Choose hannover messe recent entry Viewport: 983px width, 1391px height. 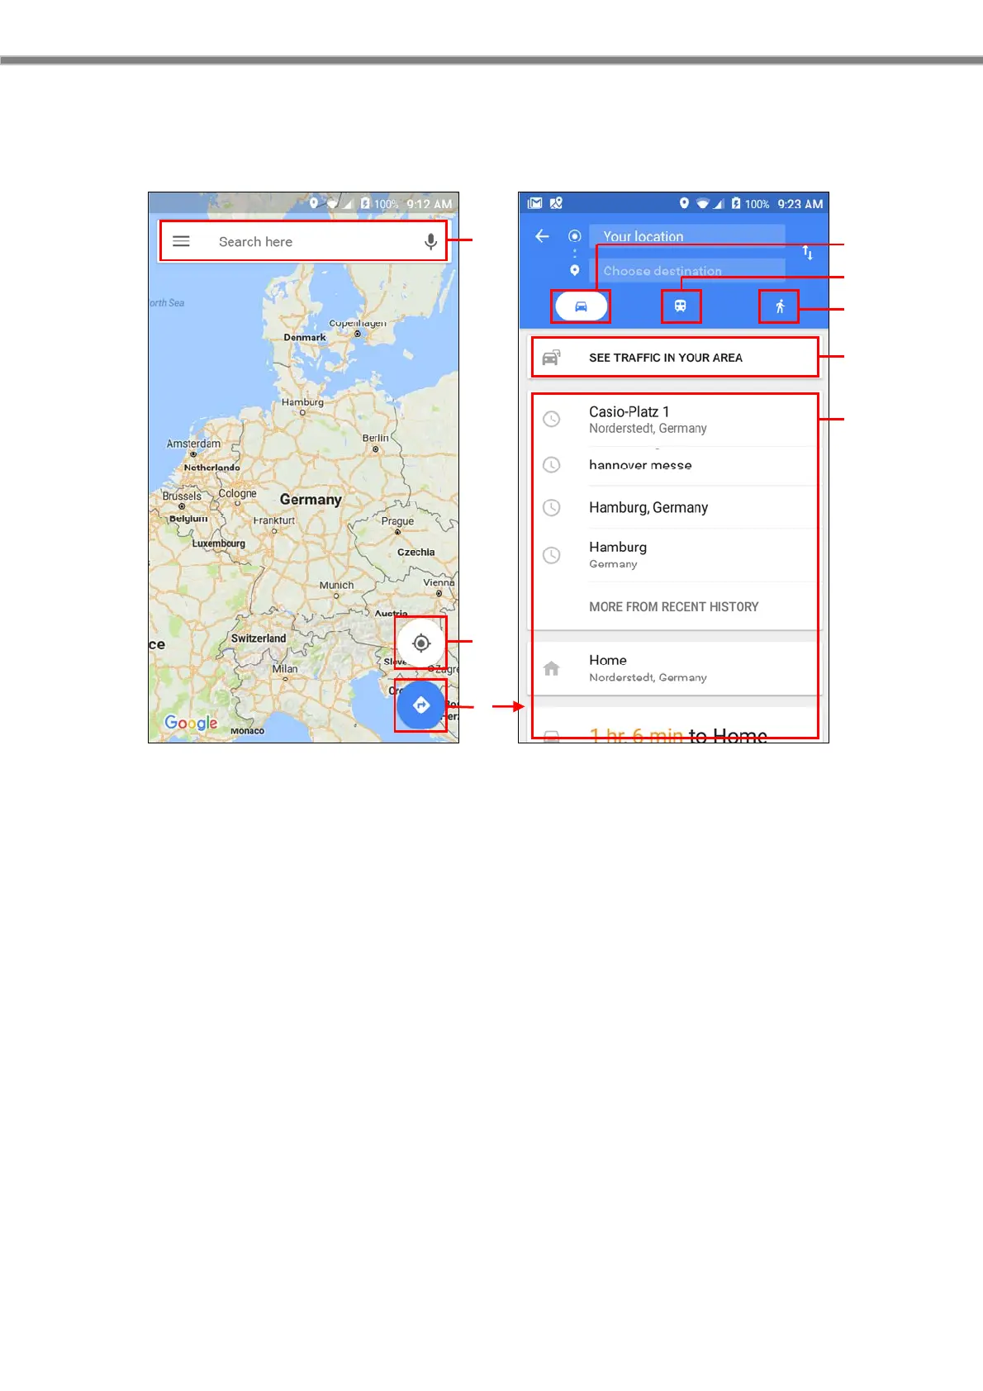pyautogui.click(x=675, y=465)
